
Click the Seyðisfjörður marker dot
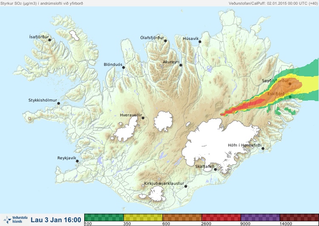pyautogui.click(x=290, y=84)
